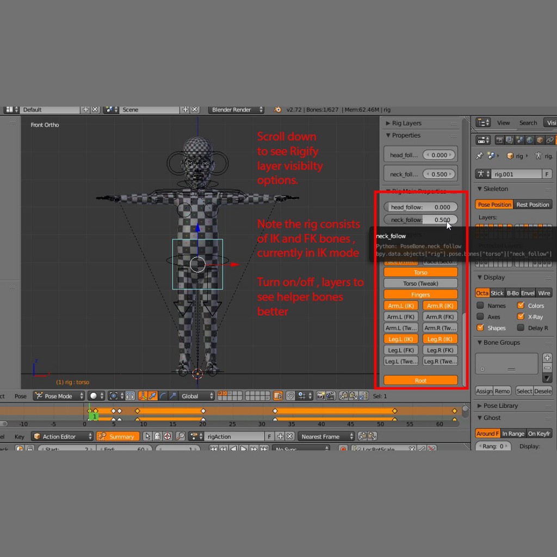Click the translate manipulator arrow icon
Viewport: 557px width, 557px height.
point(152,396)
